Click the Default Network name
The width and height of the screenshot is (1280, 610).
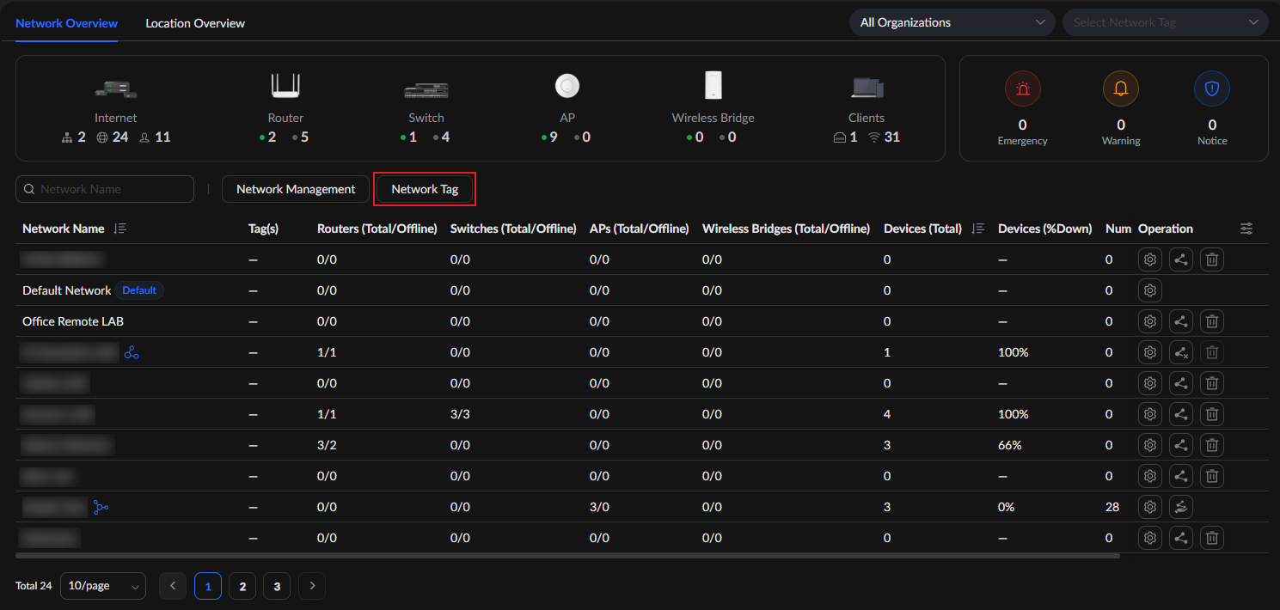[67, 290]
